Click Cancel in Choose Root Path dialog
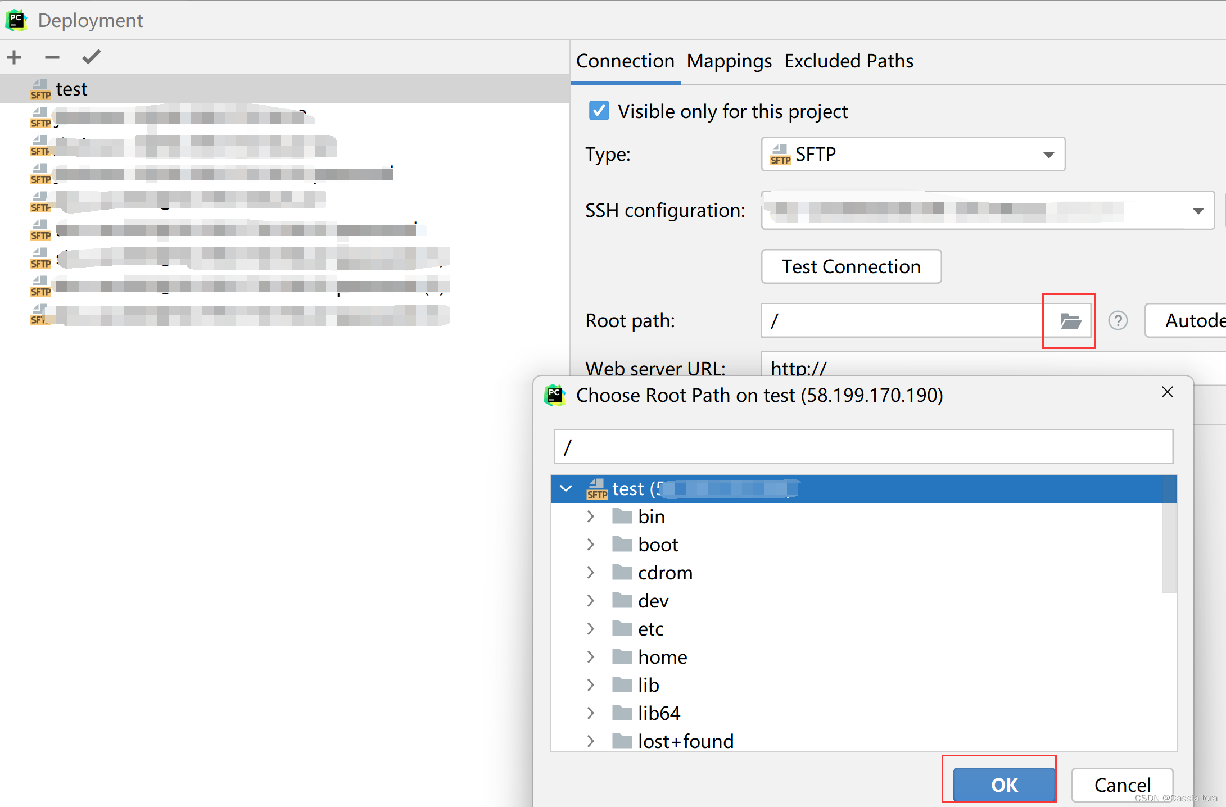 (x=1122, y=785)
